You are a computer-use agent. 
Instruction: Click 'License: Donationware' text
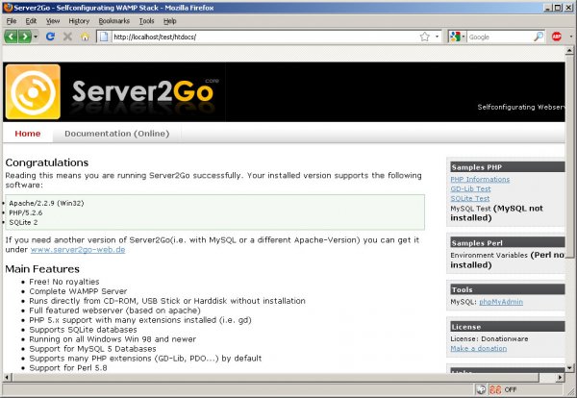(x=489, y=338)
